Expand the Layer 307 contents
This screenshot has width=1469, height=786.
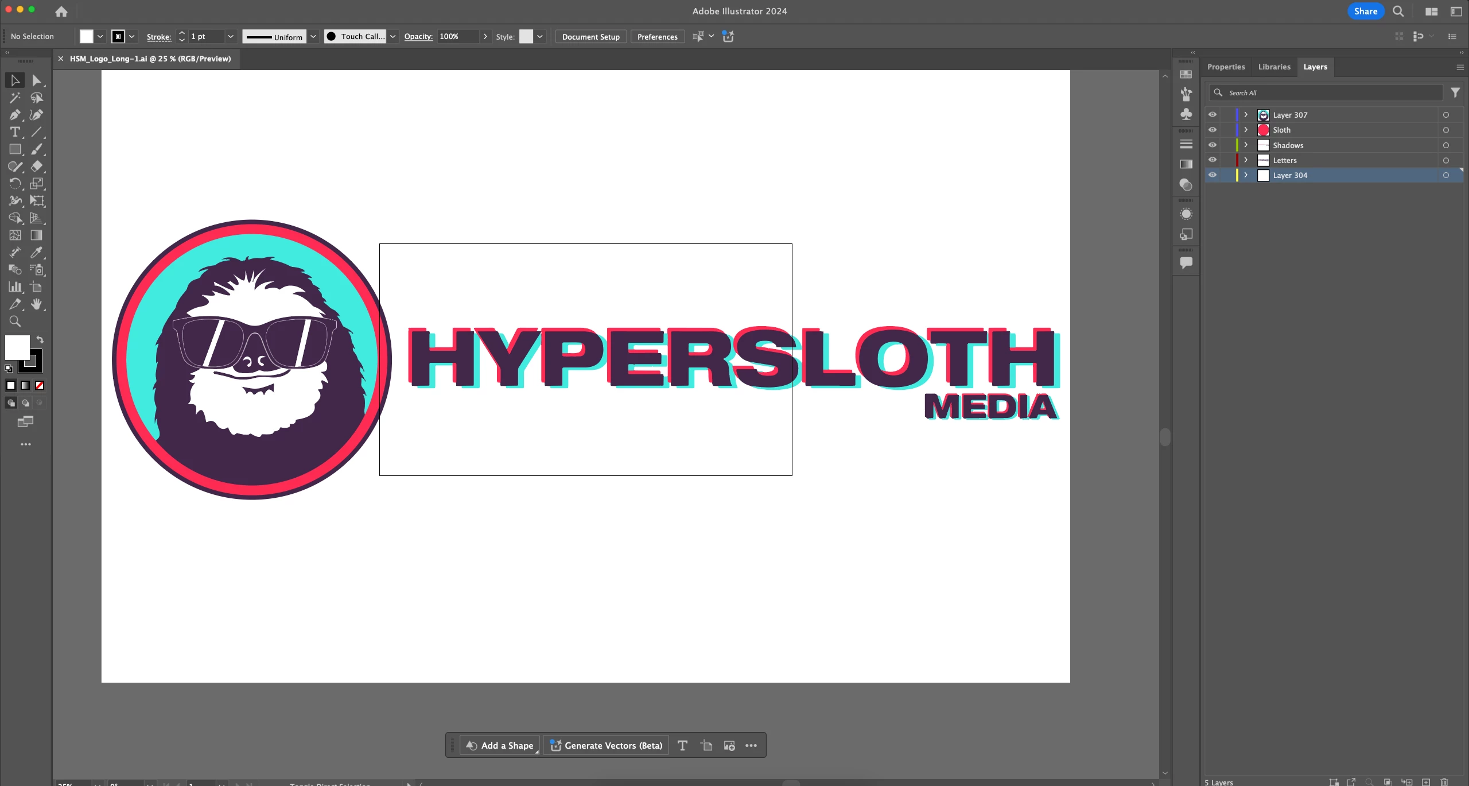coord(1246,115)
